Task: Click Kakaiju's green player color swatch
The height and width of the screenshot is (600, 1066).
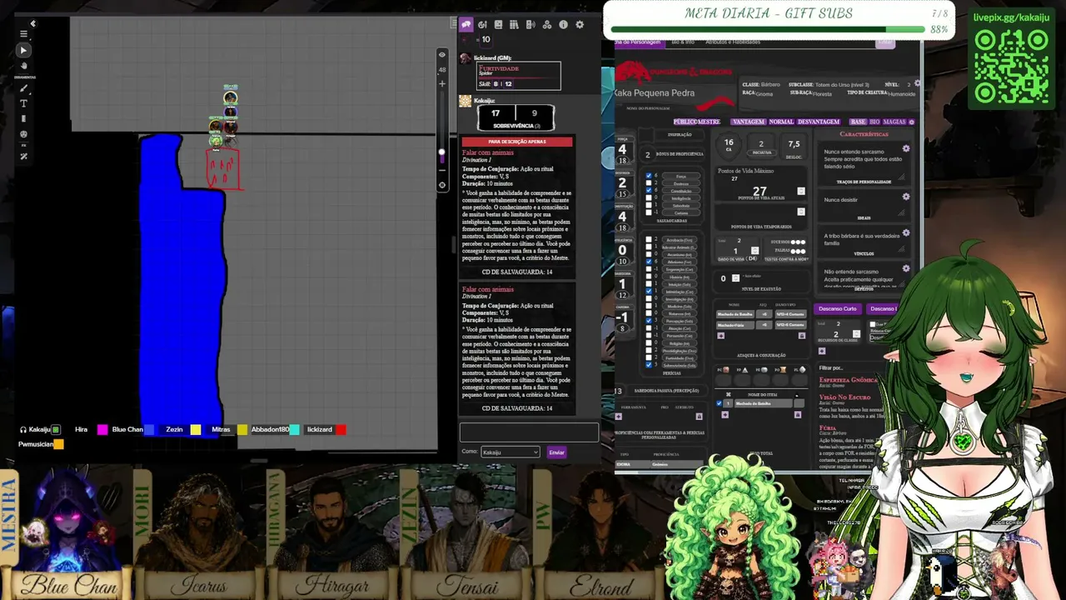Action: point(57,430)
